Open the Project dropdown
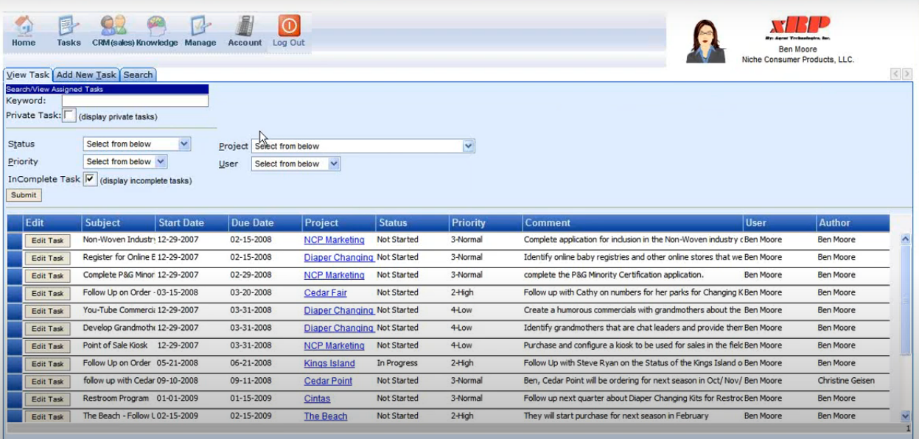 point(363,146)
